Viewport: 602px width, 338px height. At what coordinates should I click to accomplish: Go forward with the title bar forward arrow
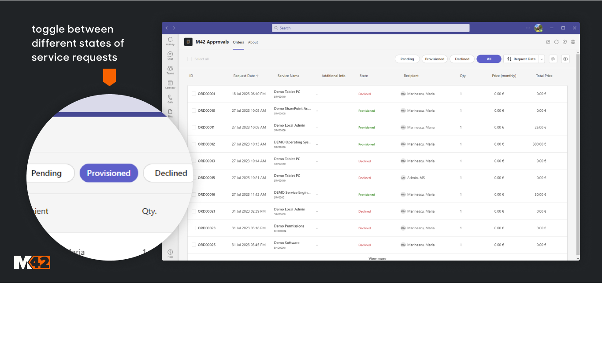(x=174, y=28)
